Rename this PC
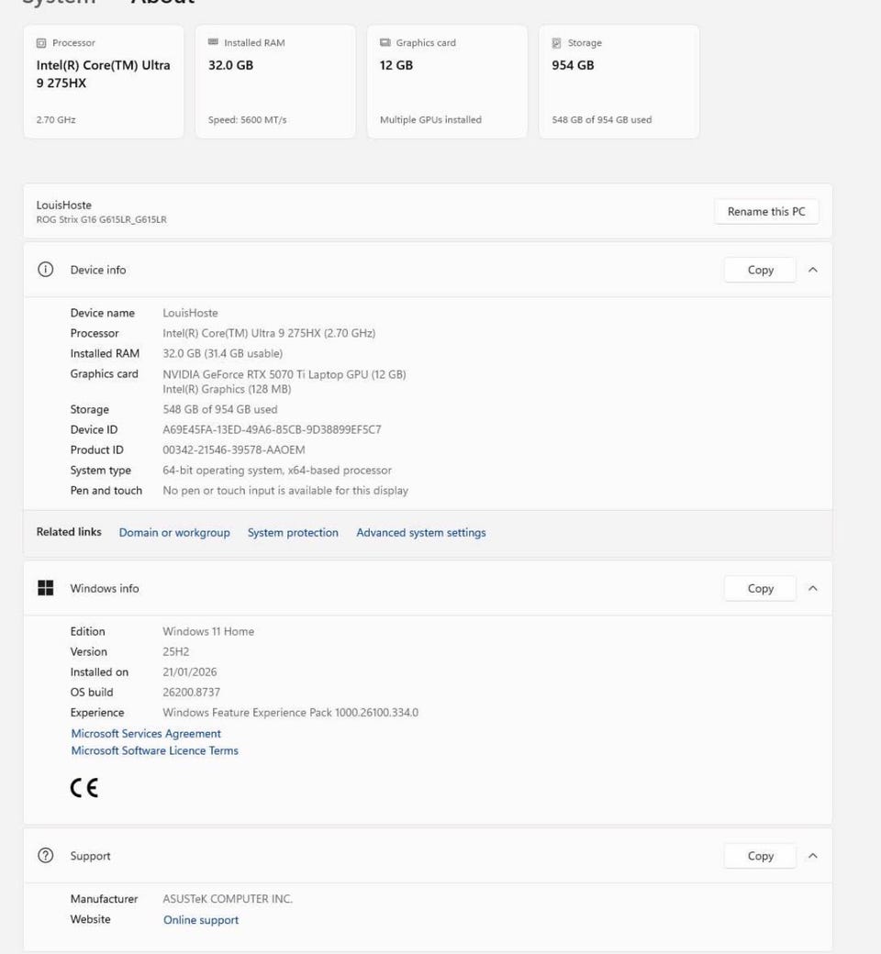The image size is (881, 954). point(766,212)
